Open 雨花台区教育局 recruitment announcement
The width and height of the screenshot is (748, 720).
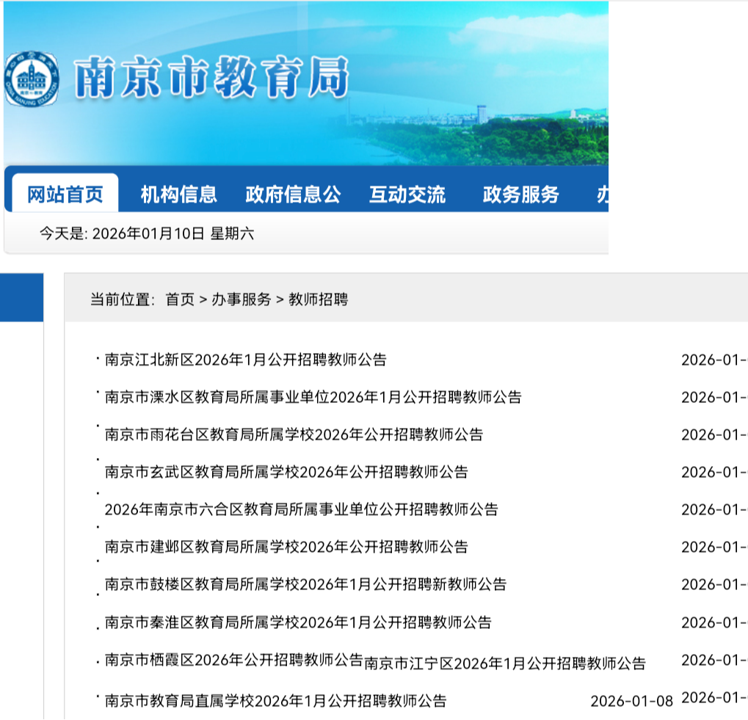[x=294, y=434]
